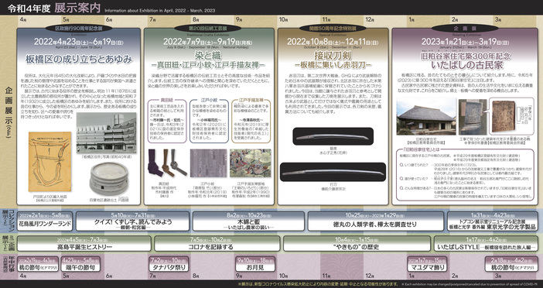Open the 染と織 exhibition title
The height and width of the screenshot is (288, 543).
click(x=208, y=56)
